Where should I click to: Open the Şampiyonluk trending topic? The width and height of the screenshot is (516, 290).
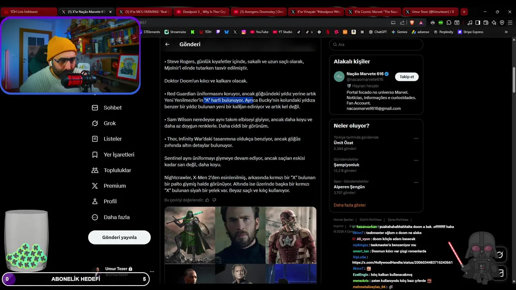(346, 165)
